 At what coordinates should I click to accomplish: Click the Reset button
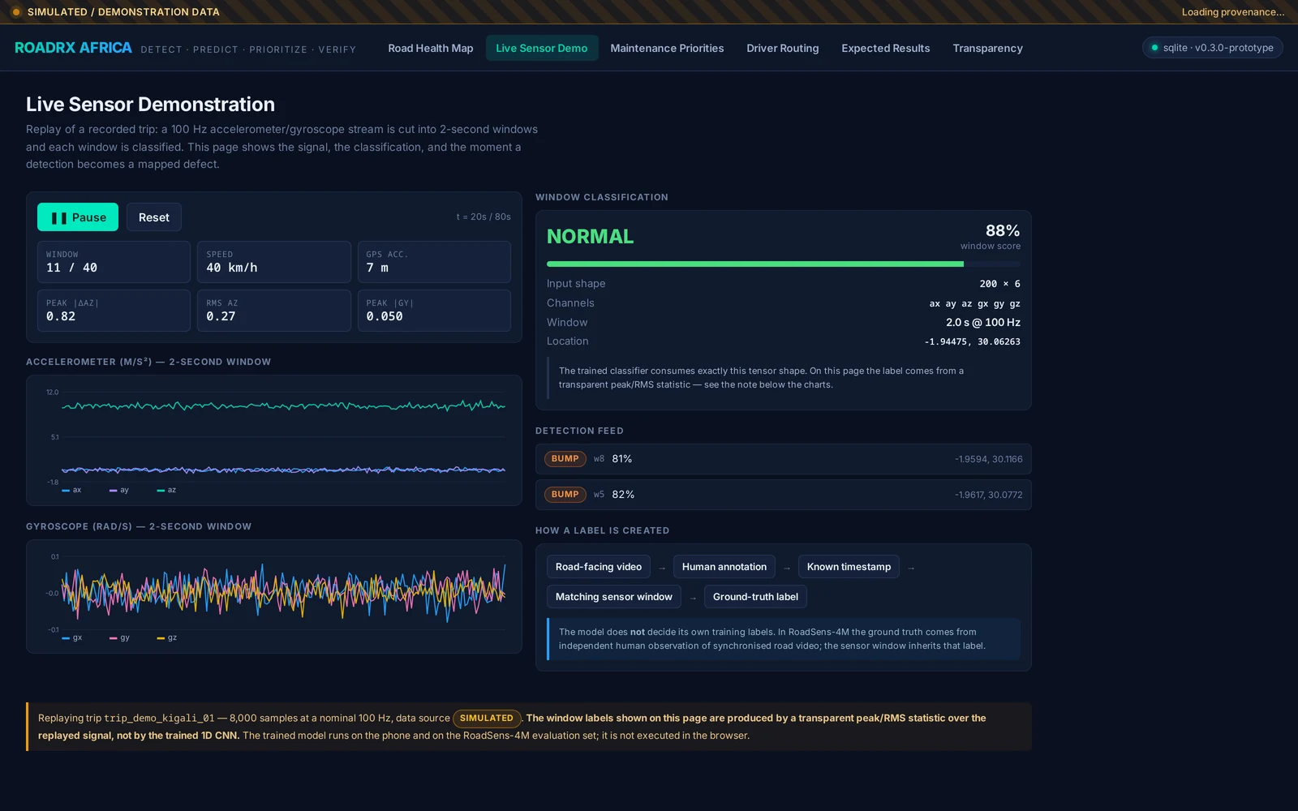[x=154, y=217]
